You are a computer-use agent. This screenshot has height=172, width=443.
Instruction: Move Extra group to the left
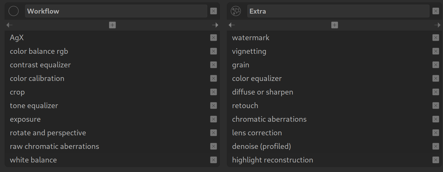coord(232,25)
